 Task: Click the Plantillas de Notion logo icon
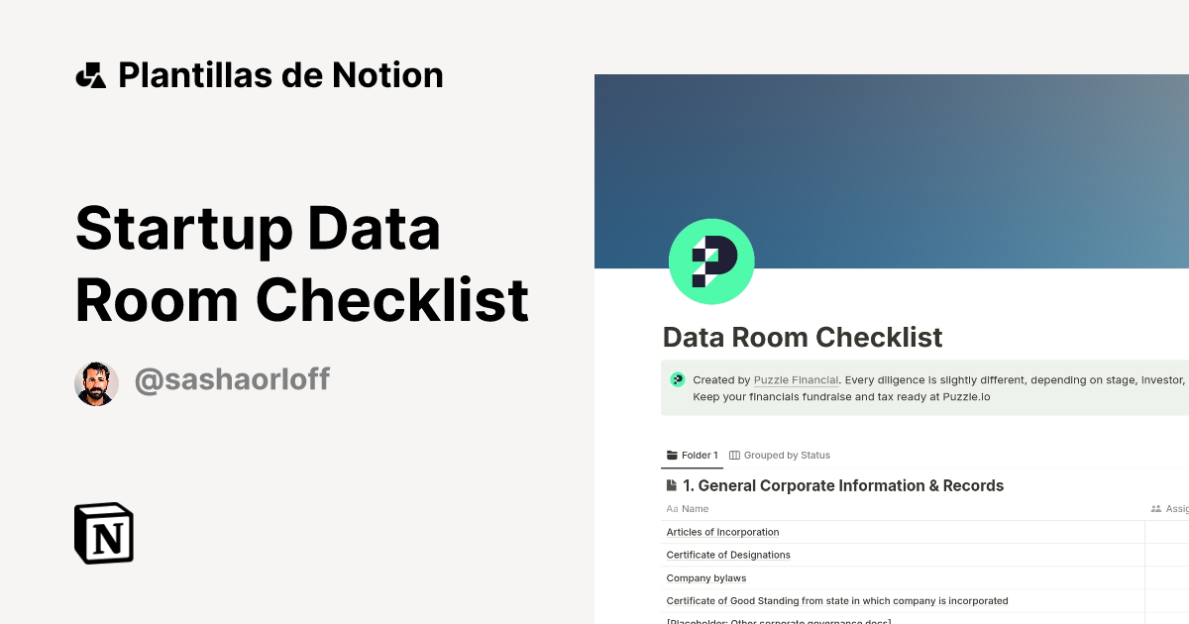pyautogui.click(x=92, y=74)
